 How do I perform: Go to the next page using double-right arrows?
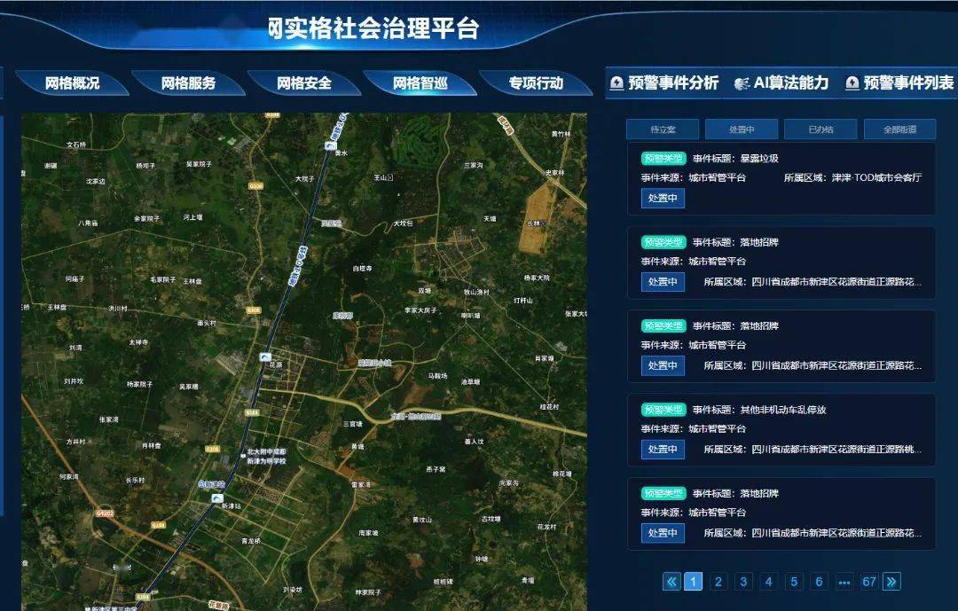[x=891, y=582]
